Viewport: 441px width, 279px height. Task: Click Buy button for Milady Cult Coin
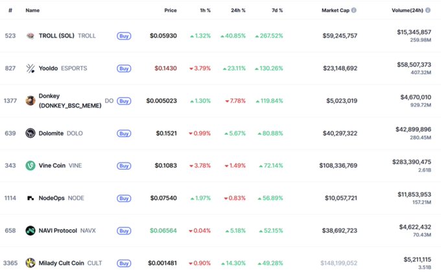(124, 263)
